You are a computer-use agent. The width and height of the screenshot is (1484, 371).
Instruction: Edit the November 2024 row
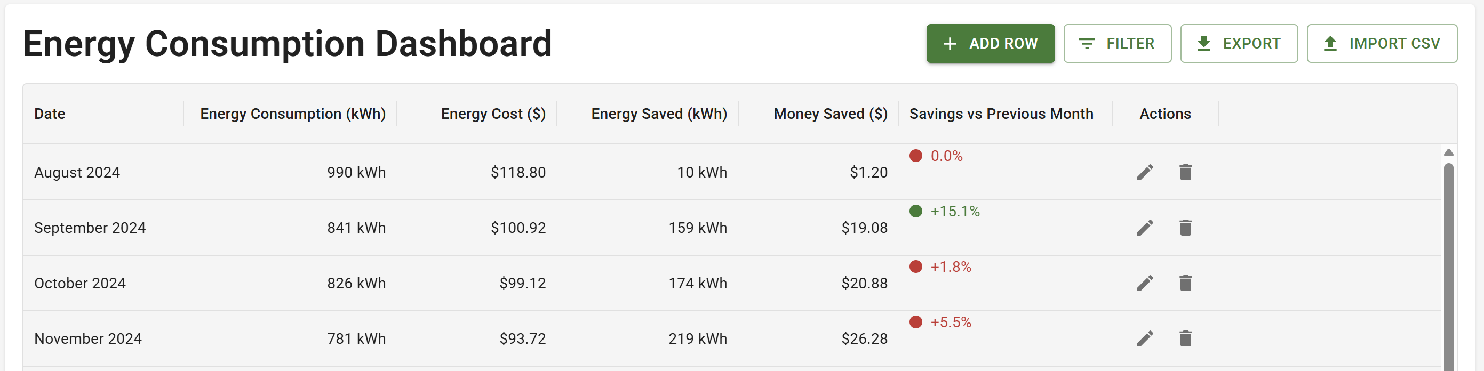coord(1145,338)
